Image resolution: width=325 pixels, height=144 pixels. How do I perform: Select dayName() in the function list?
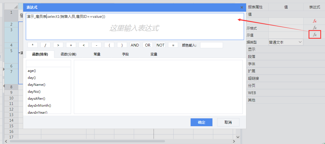[37, 85]
